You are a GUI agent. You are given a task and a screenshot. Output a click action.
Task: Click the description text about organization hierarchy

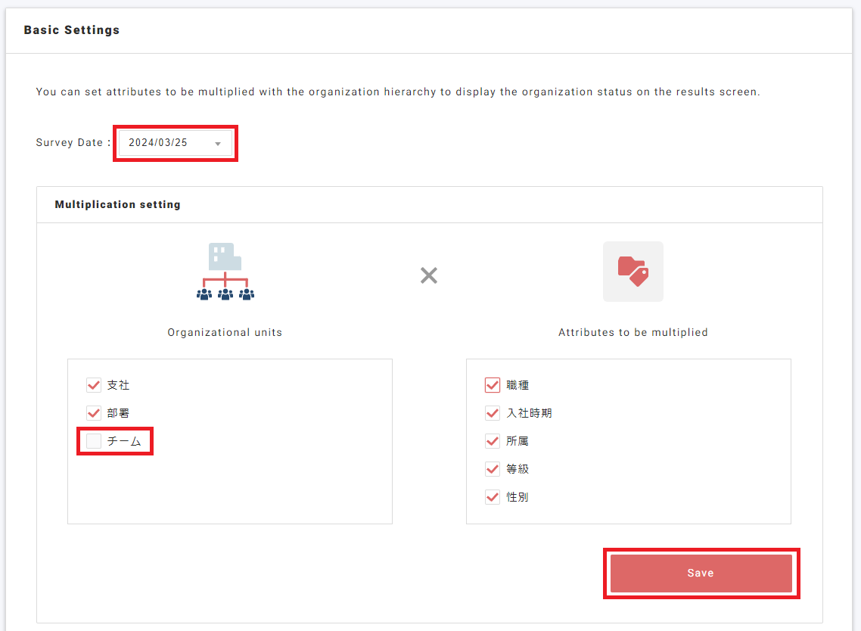point(398,92)
